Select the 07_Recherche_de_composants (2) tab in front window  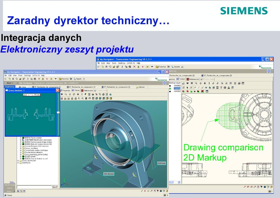81,87
